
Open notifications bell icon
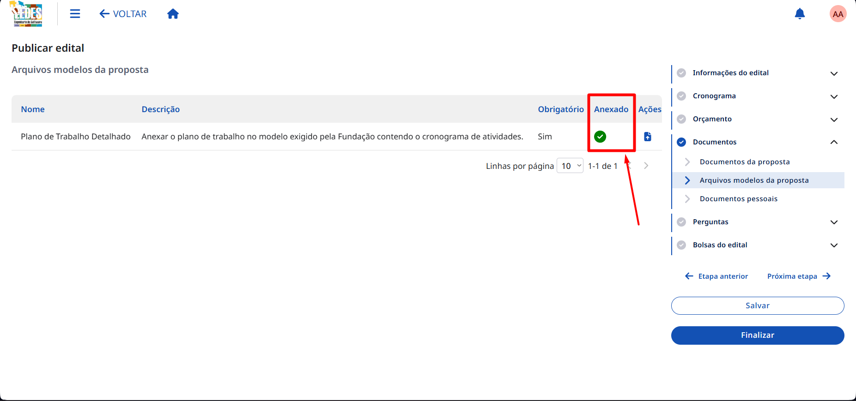800,14
